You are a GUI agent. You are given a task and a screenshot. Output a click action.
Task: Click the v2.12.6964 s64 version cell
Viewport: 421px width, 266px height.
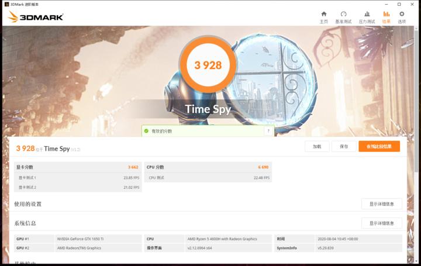pos(229,248)
